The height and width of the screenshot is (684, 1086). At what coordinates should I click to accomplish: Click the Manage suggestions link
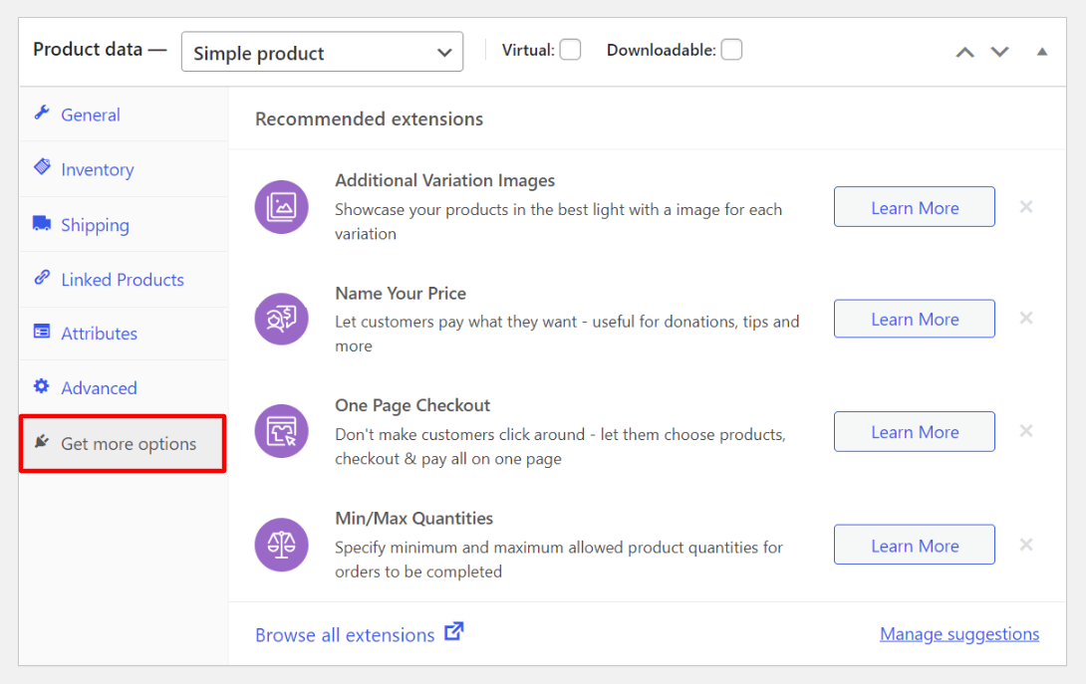click(x=958, y=634)
